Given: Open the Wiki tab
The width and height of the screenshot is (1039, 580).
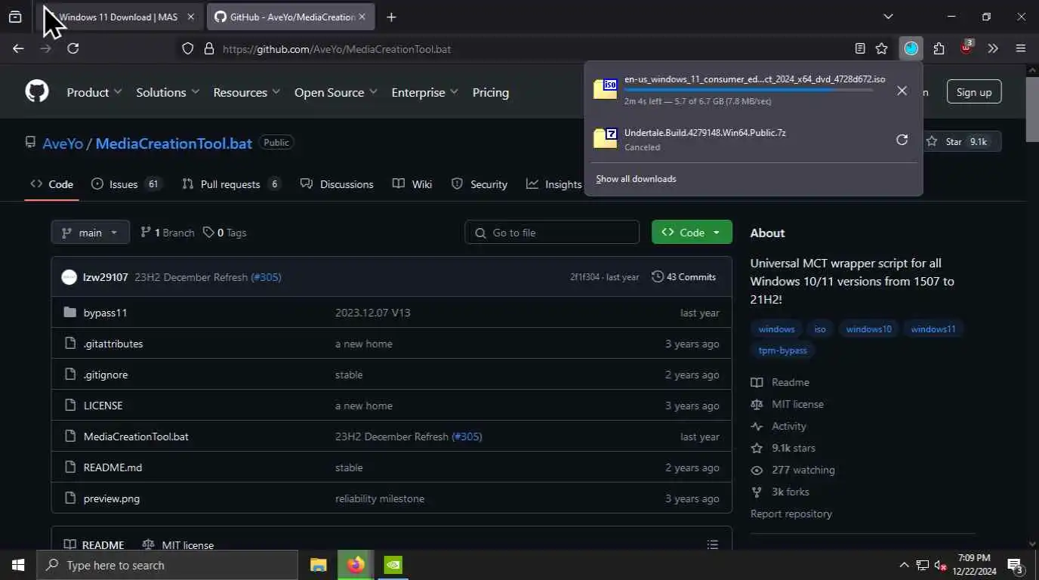Looking at the screenshot, I should 412,184.
